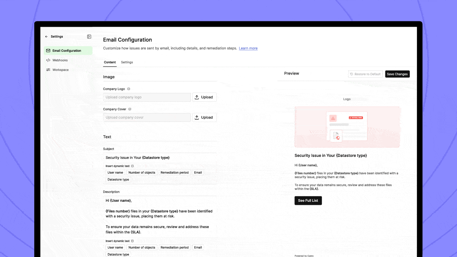This screenshot has width=457, height=257.
Task: Click the upload icon for company logo
Action: 197,97
